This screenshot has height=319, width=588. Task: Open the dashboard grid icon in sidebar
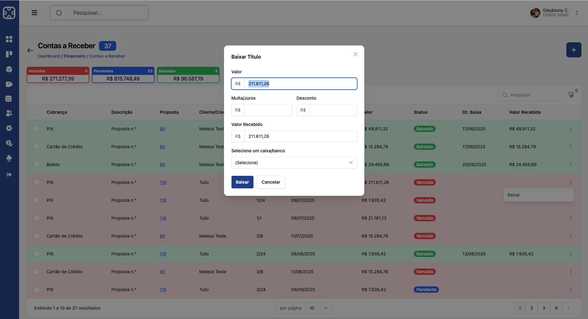point(9,39)
